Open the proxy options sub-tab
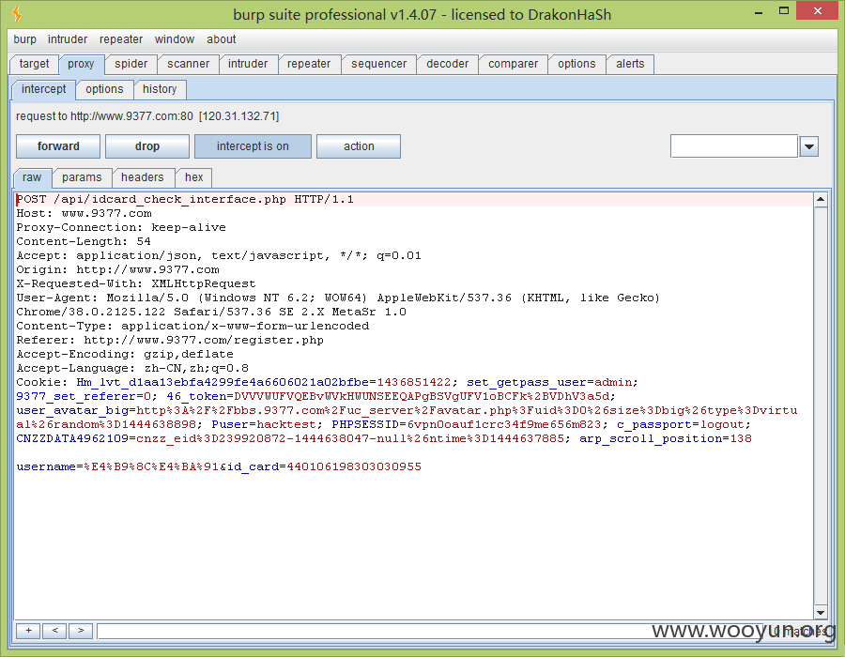 pyautogui.click(x=104, y=89)
